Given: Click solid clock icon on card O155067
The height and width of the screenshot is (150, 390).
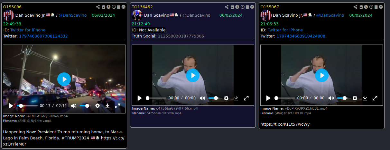Looking at the screenshot, I should coord(366,7).
